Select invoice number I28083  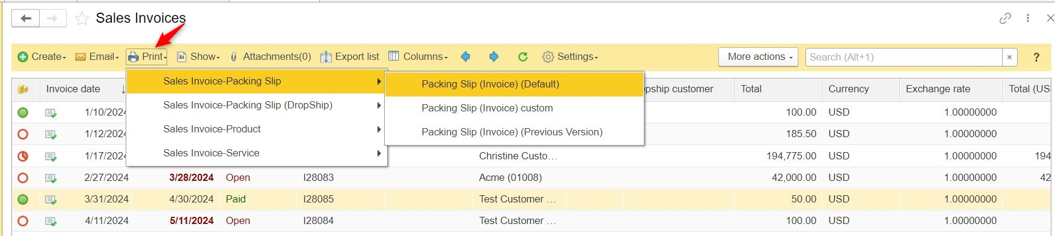318,178
